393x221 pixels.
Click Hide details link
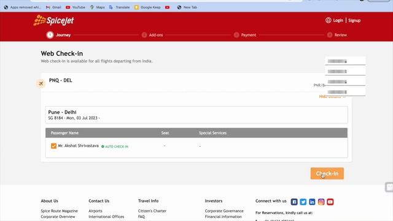coord(332,97)
